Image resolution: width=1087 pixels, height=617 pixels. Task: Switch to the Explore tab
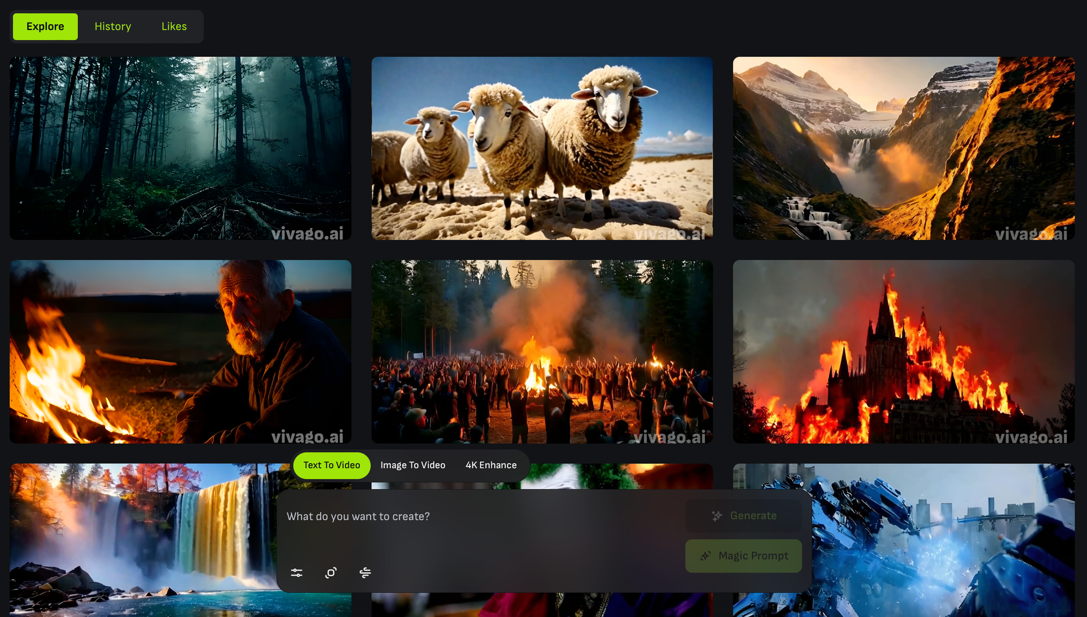pos(45,27)
